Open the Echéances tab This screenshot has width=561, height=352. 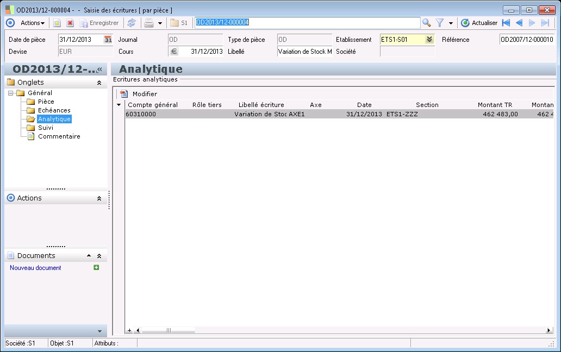click(54, 110)
